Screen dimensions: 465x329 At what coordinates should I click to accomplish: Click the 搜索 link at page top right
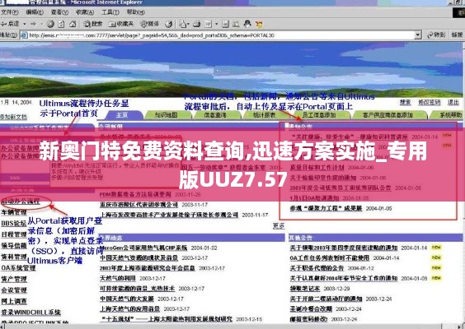pos(406,102)
